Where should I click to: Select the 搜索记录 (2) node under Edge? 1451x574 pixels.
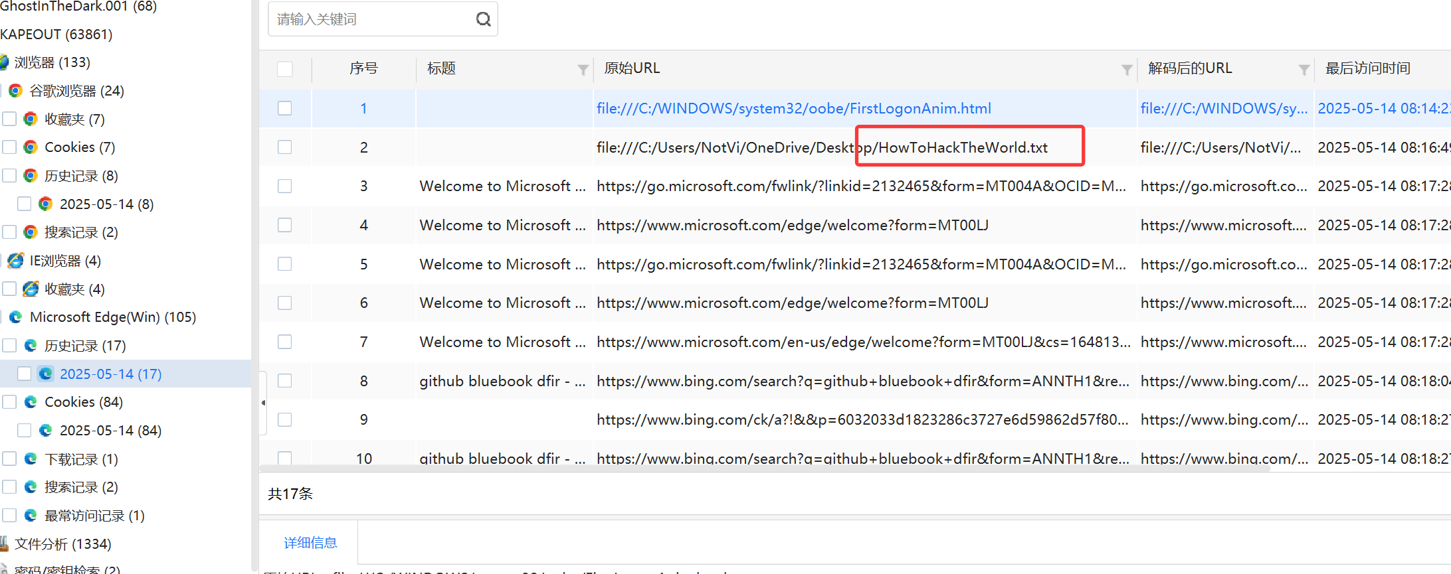click(x=81, y=487)
